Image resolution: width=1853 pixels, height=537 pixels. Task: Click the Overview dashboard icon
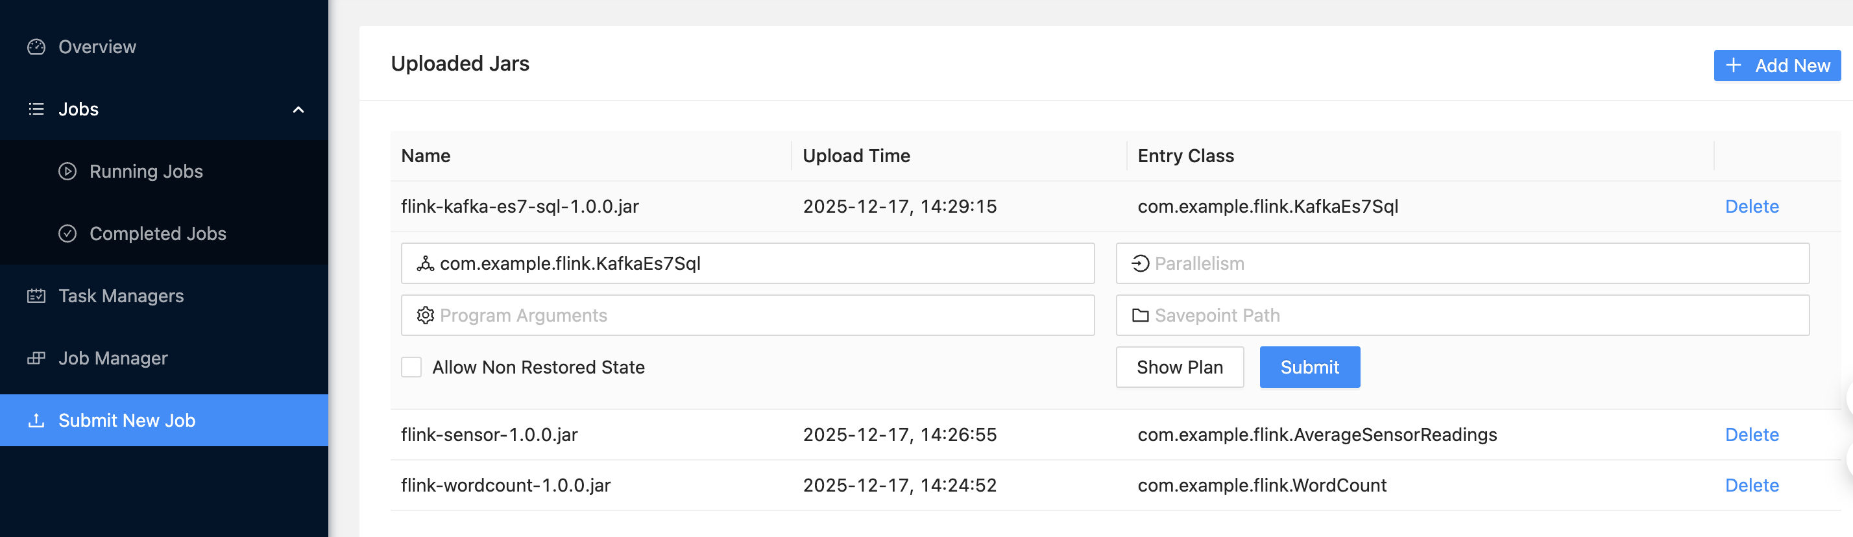click(36, 47)
